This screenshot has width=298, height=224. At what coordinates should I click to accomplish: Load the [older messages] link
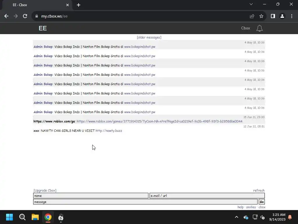click(149, 37)
